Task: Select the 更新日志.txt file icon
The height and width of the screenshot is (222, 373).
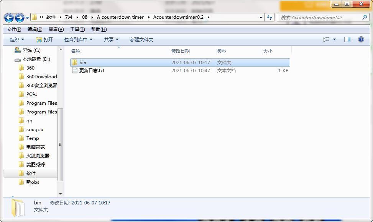Action: click(x=75, y=70)
